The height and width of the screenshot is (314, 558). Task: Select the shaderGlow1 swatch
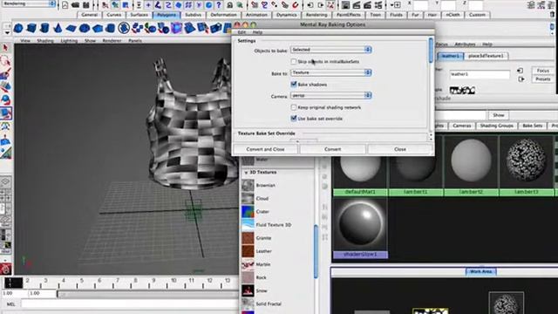[360, 229]
